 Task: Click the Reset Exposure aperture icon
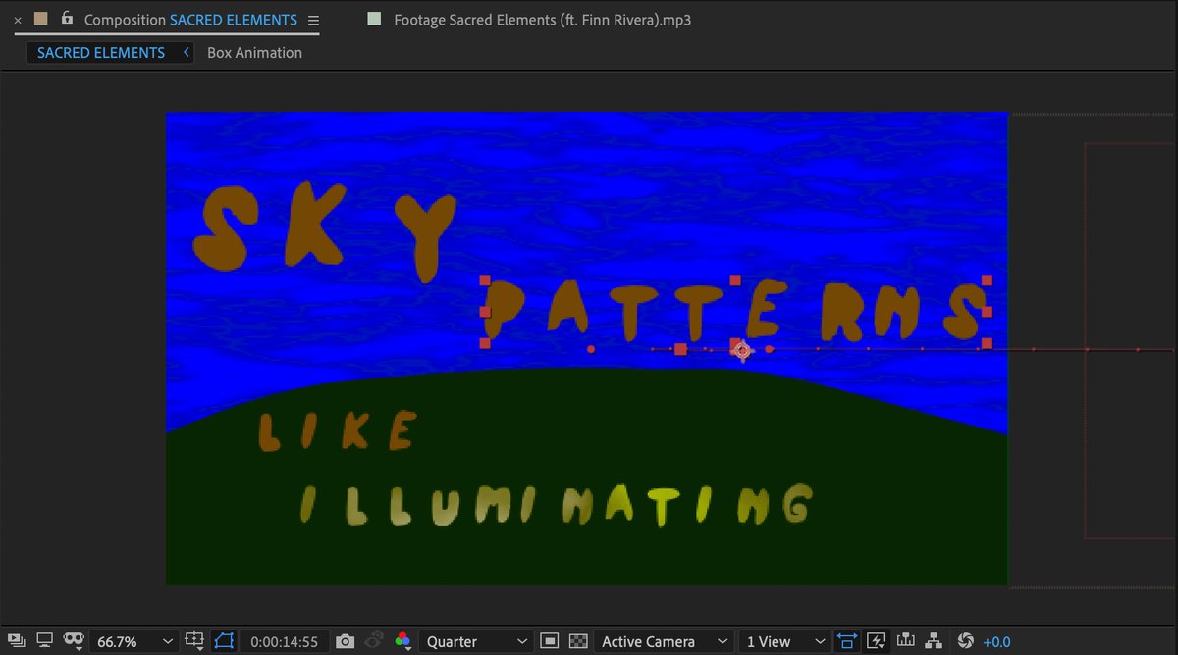coord(965,641)
